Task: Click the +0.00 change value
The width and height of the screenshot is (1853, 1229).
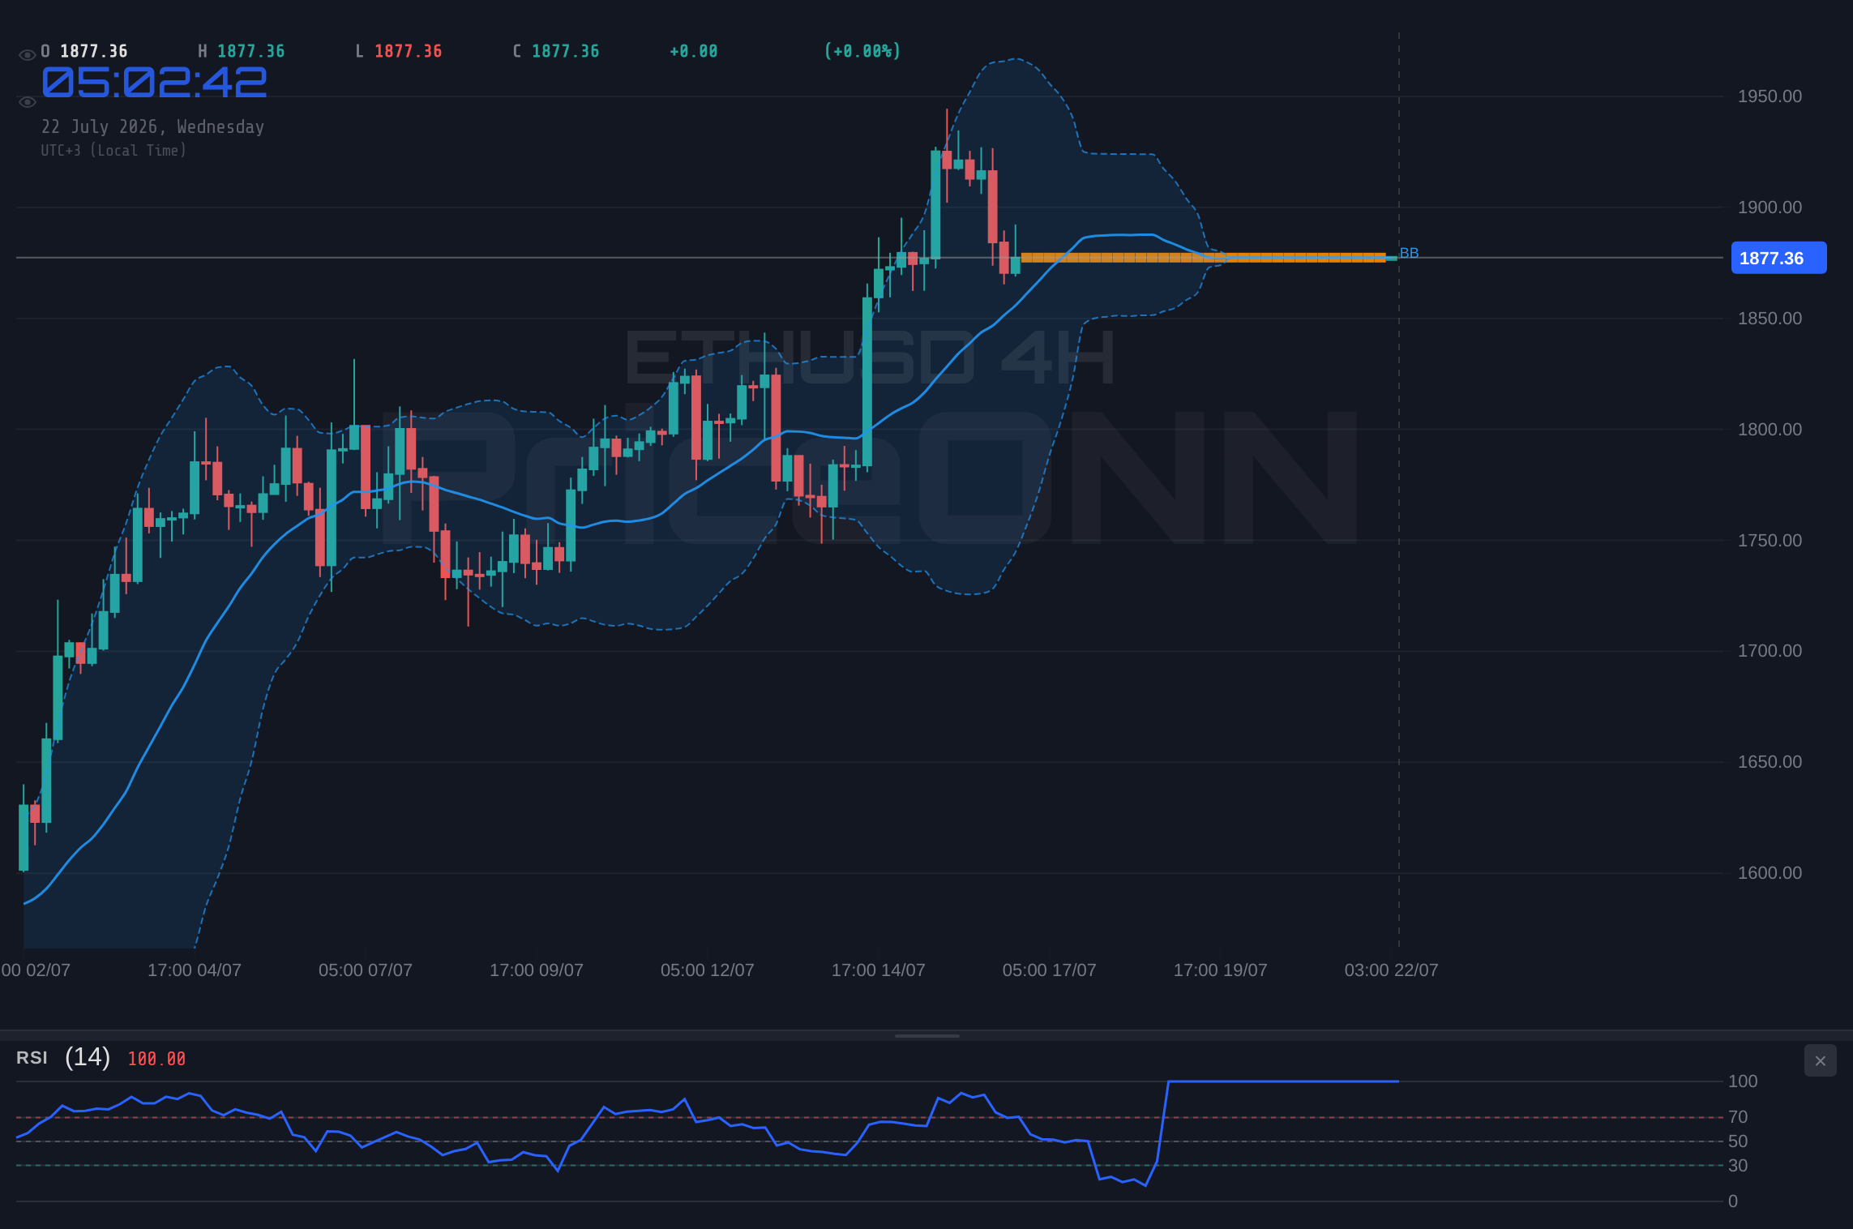Action: point(693,52)
